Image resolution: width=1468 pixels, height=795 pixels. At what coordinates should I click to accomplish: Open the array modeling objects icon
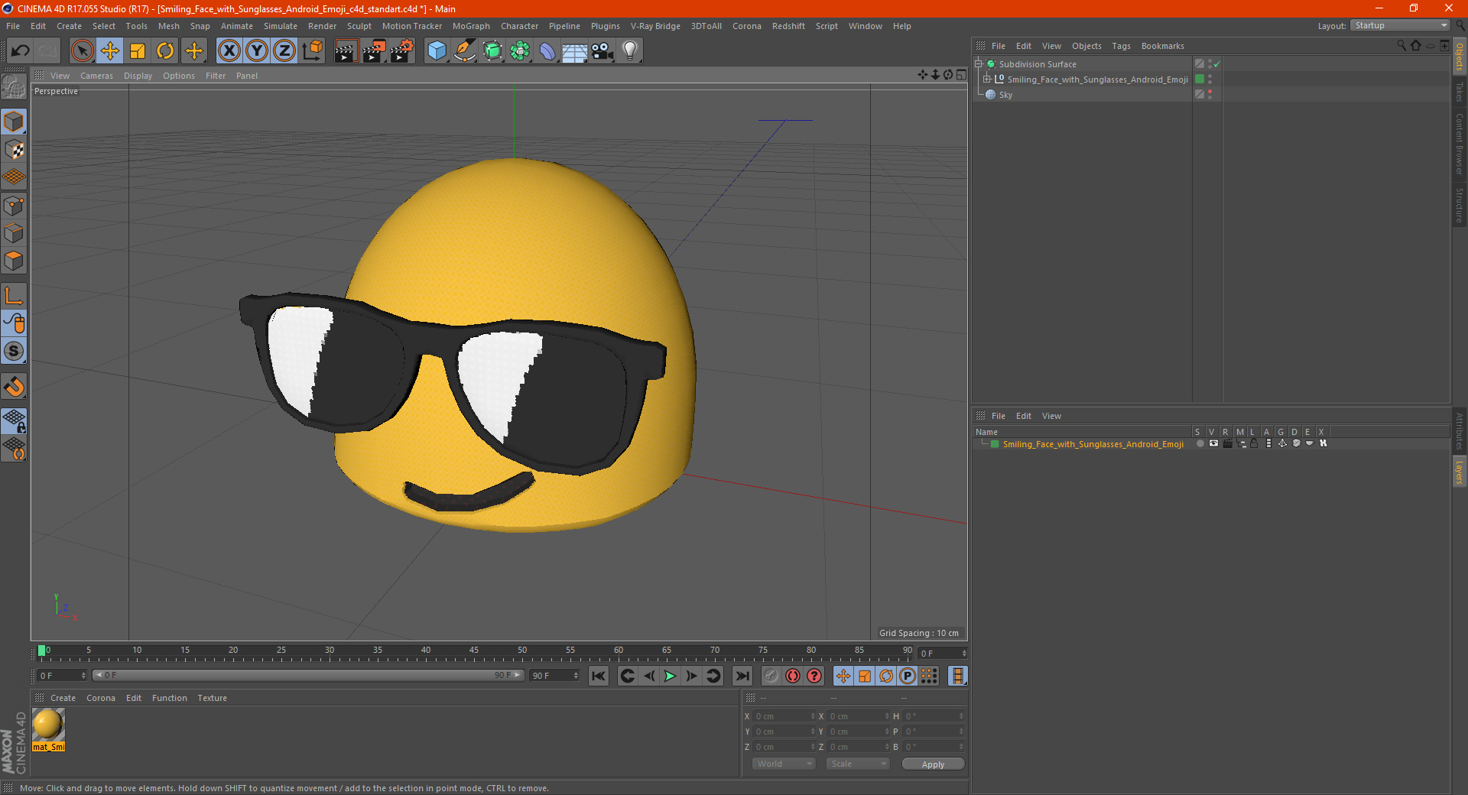pos(520,51)
